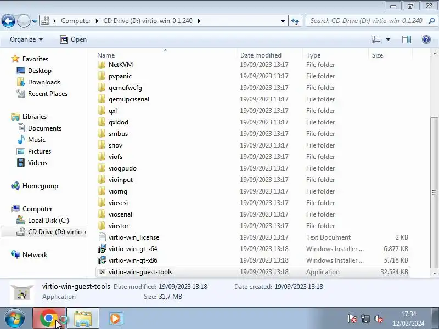Screen dimensions: 439x329
Task: Select the smbus folder icon
Action: click(x=102, y=133)
